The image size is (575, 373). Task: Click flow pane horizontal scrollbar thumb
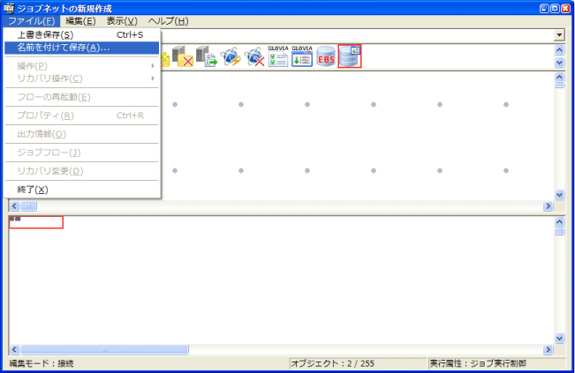click(28, 206)
